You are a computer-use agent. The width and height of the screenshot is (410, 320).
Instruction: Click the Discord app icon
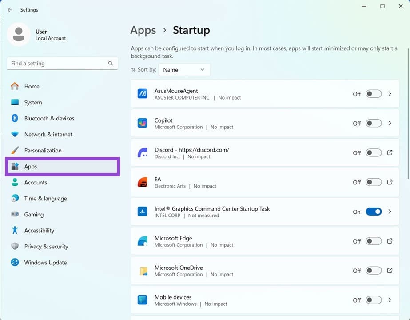coord(143,153)
